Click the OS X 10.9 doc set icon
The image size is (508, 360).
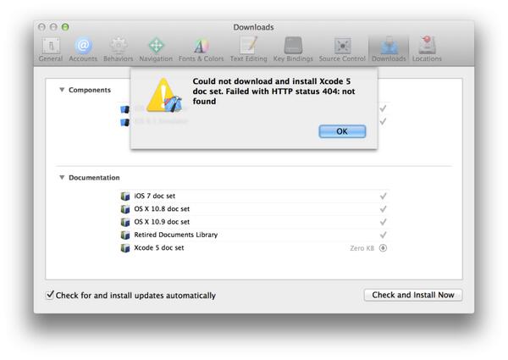pyautogui.click(x=125, y=222)
